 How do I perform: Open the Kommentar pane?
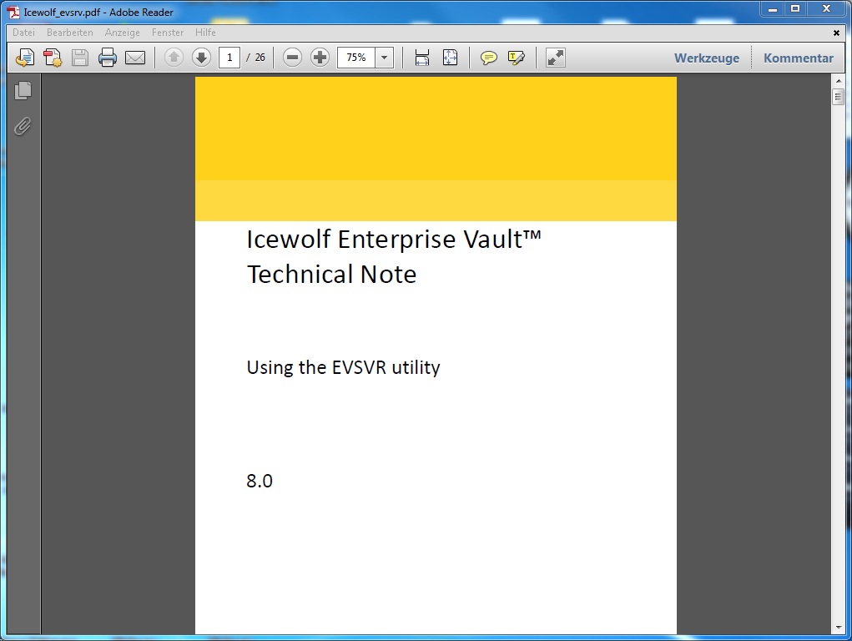click(x=799, y=58)
